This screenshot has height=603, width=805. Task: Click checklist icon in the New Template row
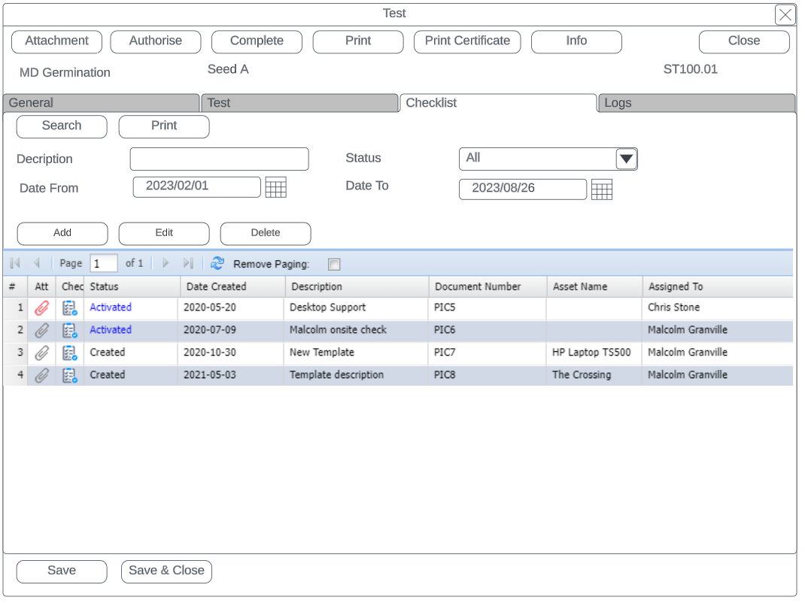70,353
